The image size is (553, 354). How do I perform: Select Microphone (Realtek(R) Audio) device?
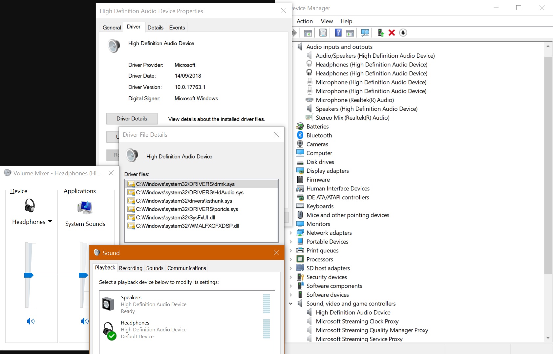click(355, 100)
